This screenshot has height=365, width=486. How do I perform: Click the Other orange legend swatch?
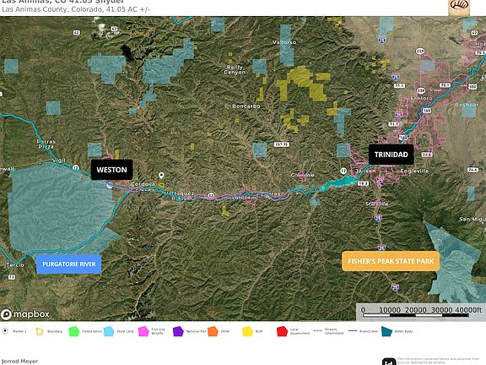click(213, 331)
